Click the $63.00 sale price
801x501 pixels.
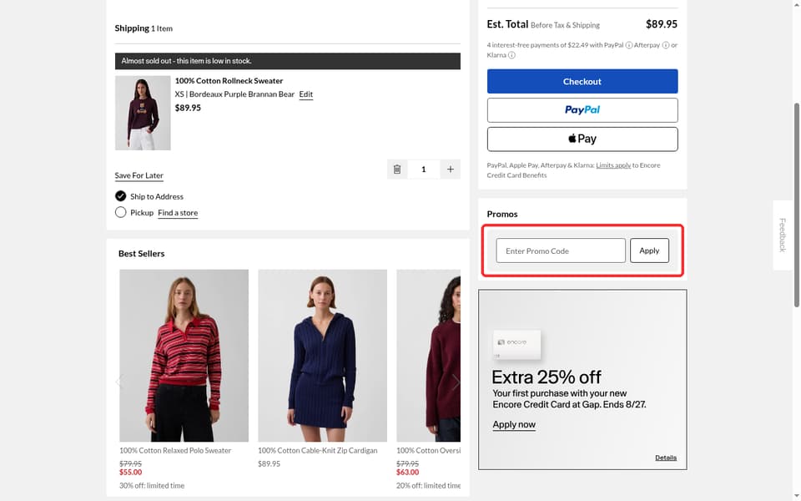tap(408, 473)
